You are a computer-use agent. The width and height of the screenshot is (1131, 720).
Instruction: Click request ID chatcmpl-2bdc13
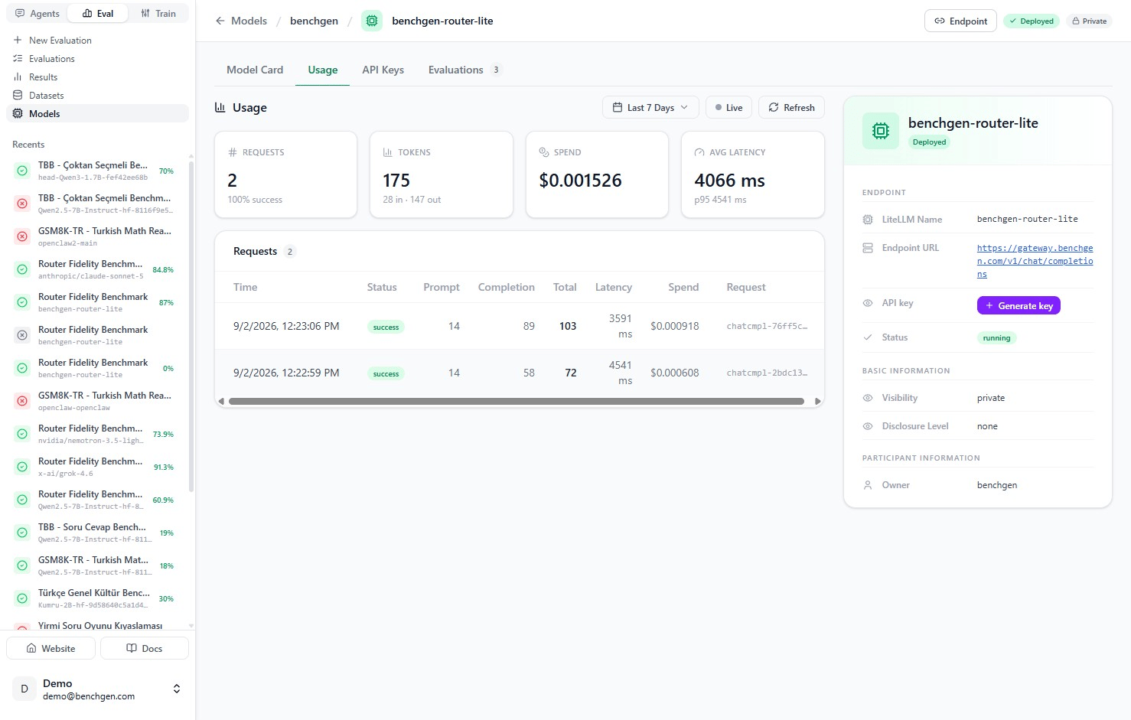pyautogui.click(x=767, y=373)
